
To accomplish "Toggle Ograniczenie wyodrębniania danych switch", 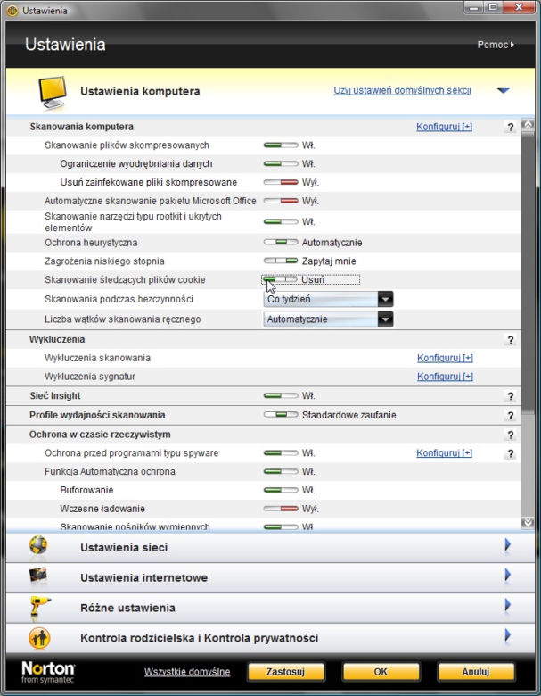I will 281,164.
